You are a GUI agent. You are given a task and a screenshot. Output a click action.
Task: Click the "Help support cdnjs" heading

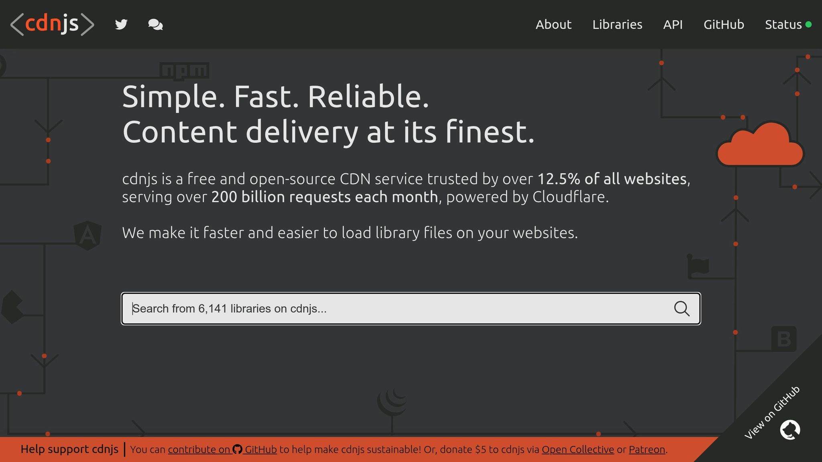pyautogui.click(x=69, y=449)
